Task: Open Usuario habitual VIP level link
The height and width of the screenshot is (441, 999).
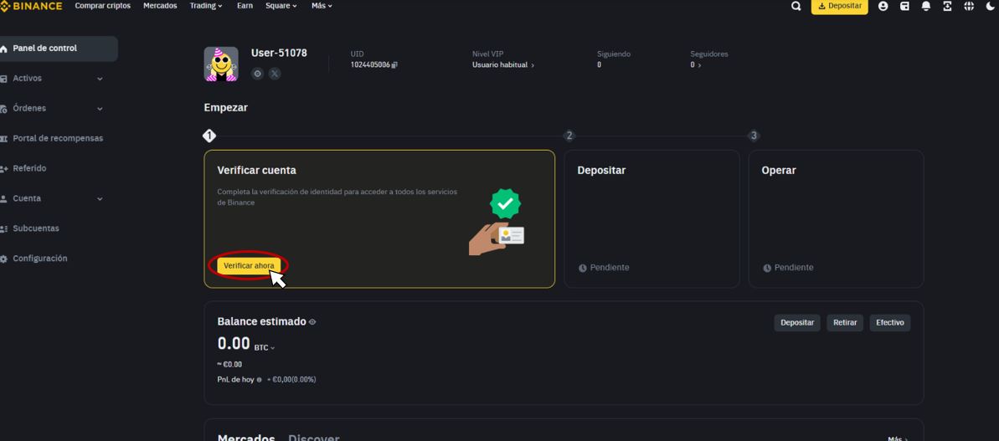Action: 502,65
